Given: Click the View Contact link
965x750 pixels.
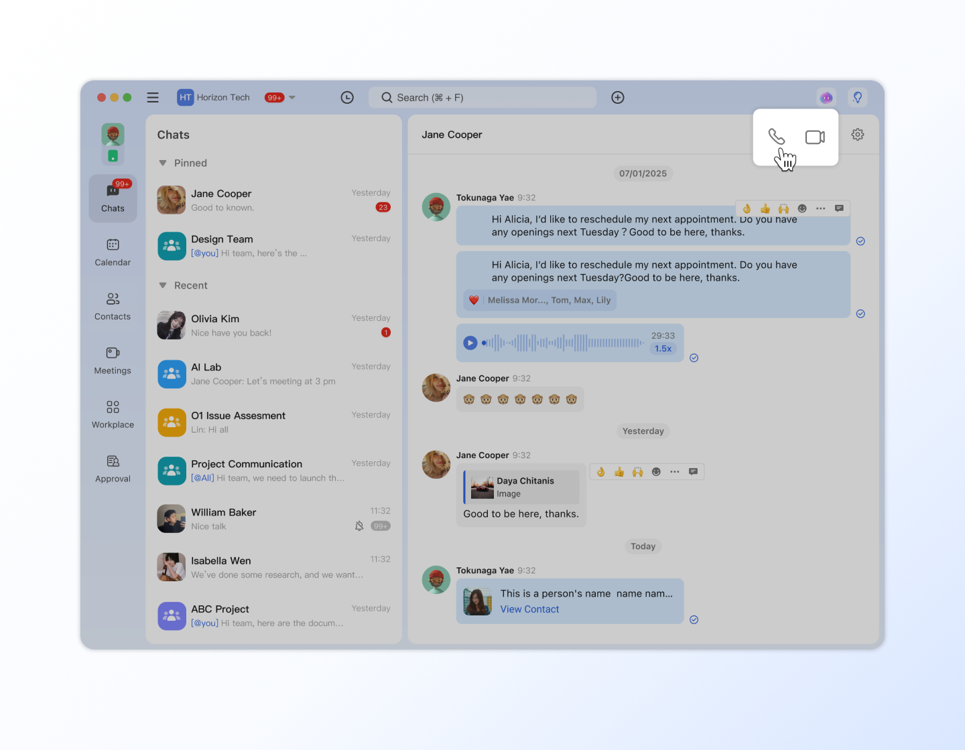Looking at the screenshot, I should pyautogui.click(x=529, y=609).
